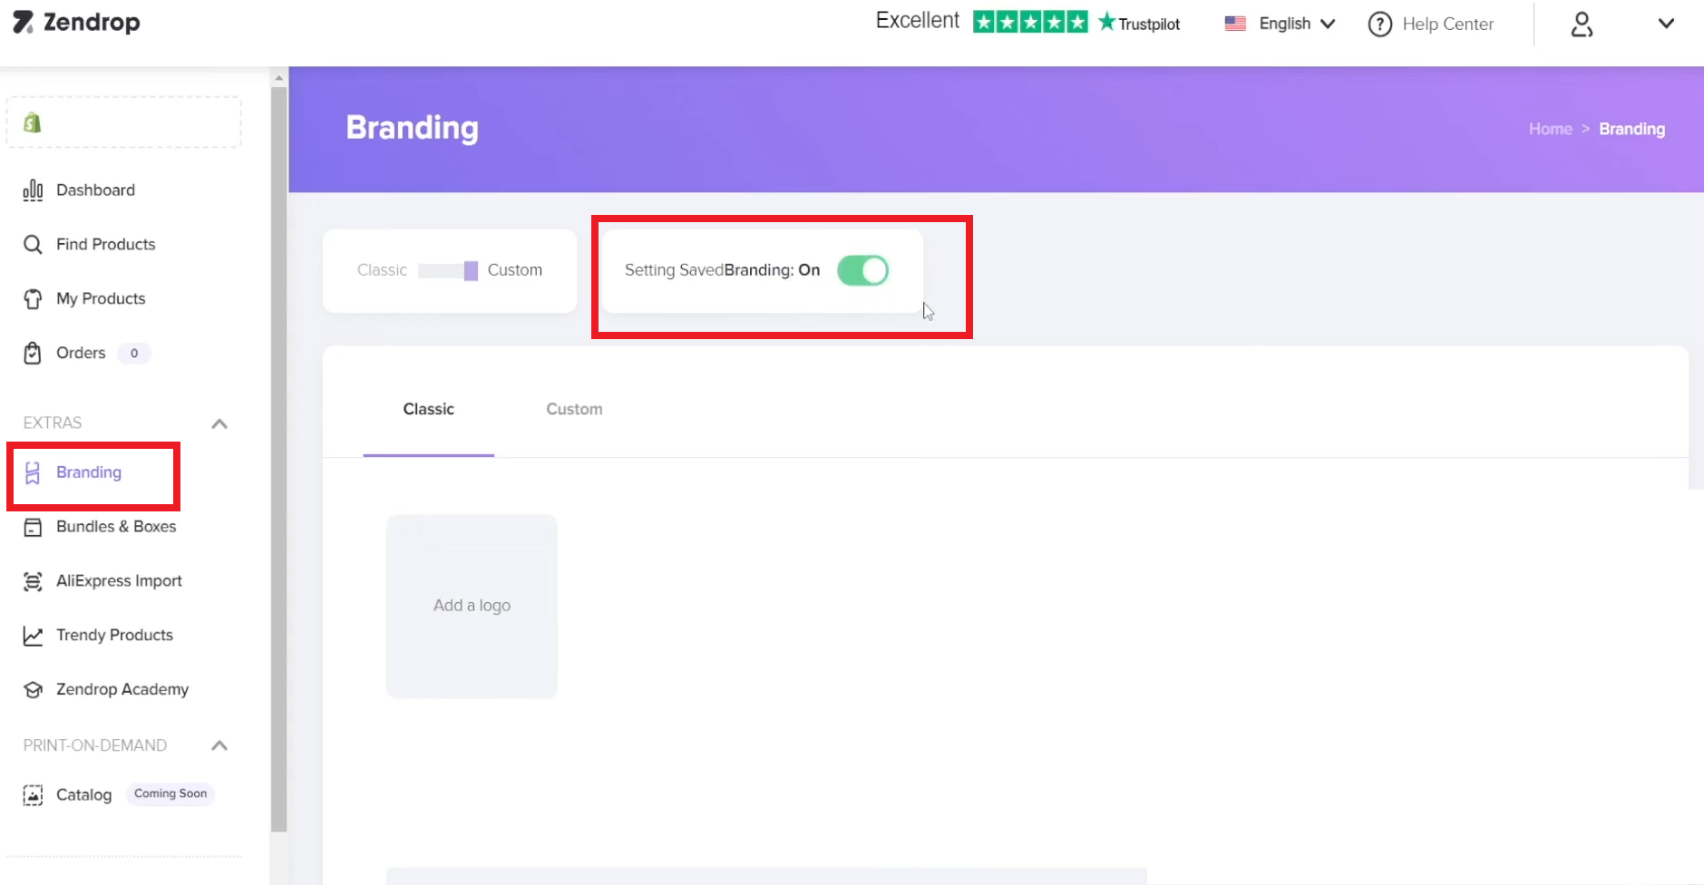
Task: Open the Shopify store selector
Action: coord(123,122)
